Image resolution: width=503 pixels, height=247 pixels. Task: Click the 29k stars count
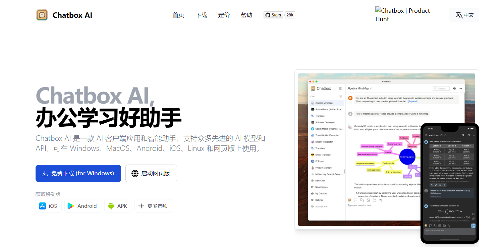[290, 15]
